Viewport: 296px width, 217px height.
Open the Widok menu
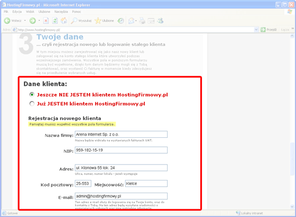(x=30, y=12)
